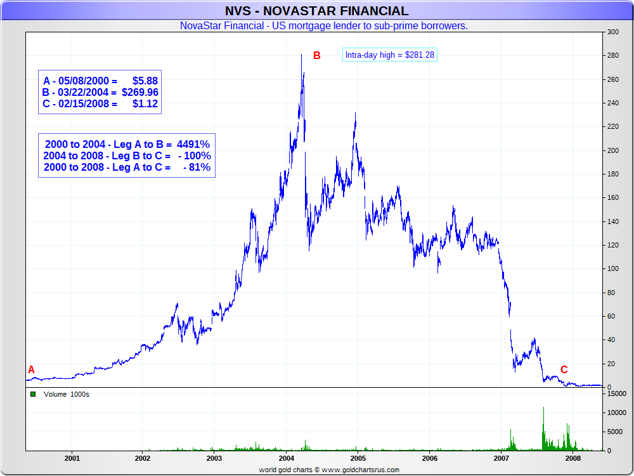Click the 300 price axis label
The width and height of the screenshot is (634, 476).
point(613,32)
